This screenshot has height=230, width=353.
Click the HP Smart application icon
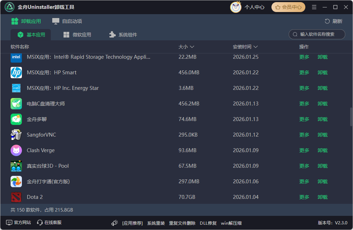coord(16,72)
